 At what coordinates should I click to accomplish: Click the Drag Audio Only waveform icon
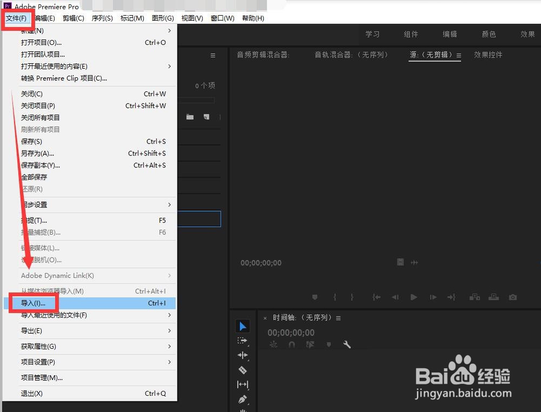click(x=414, y=263)
